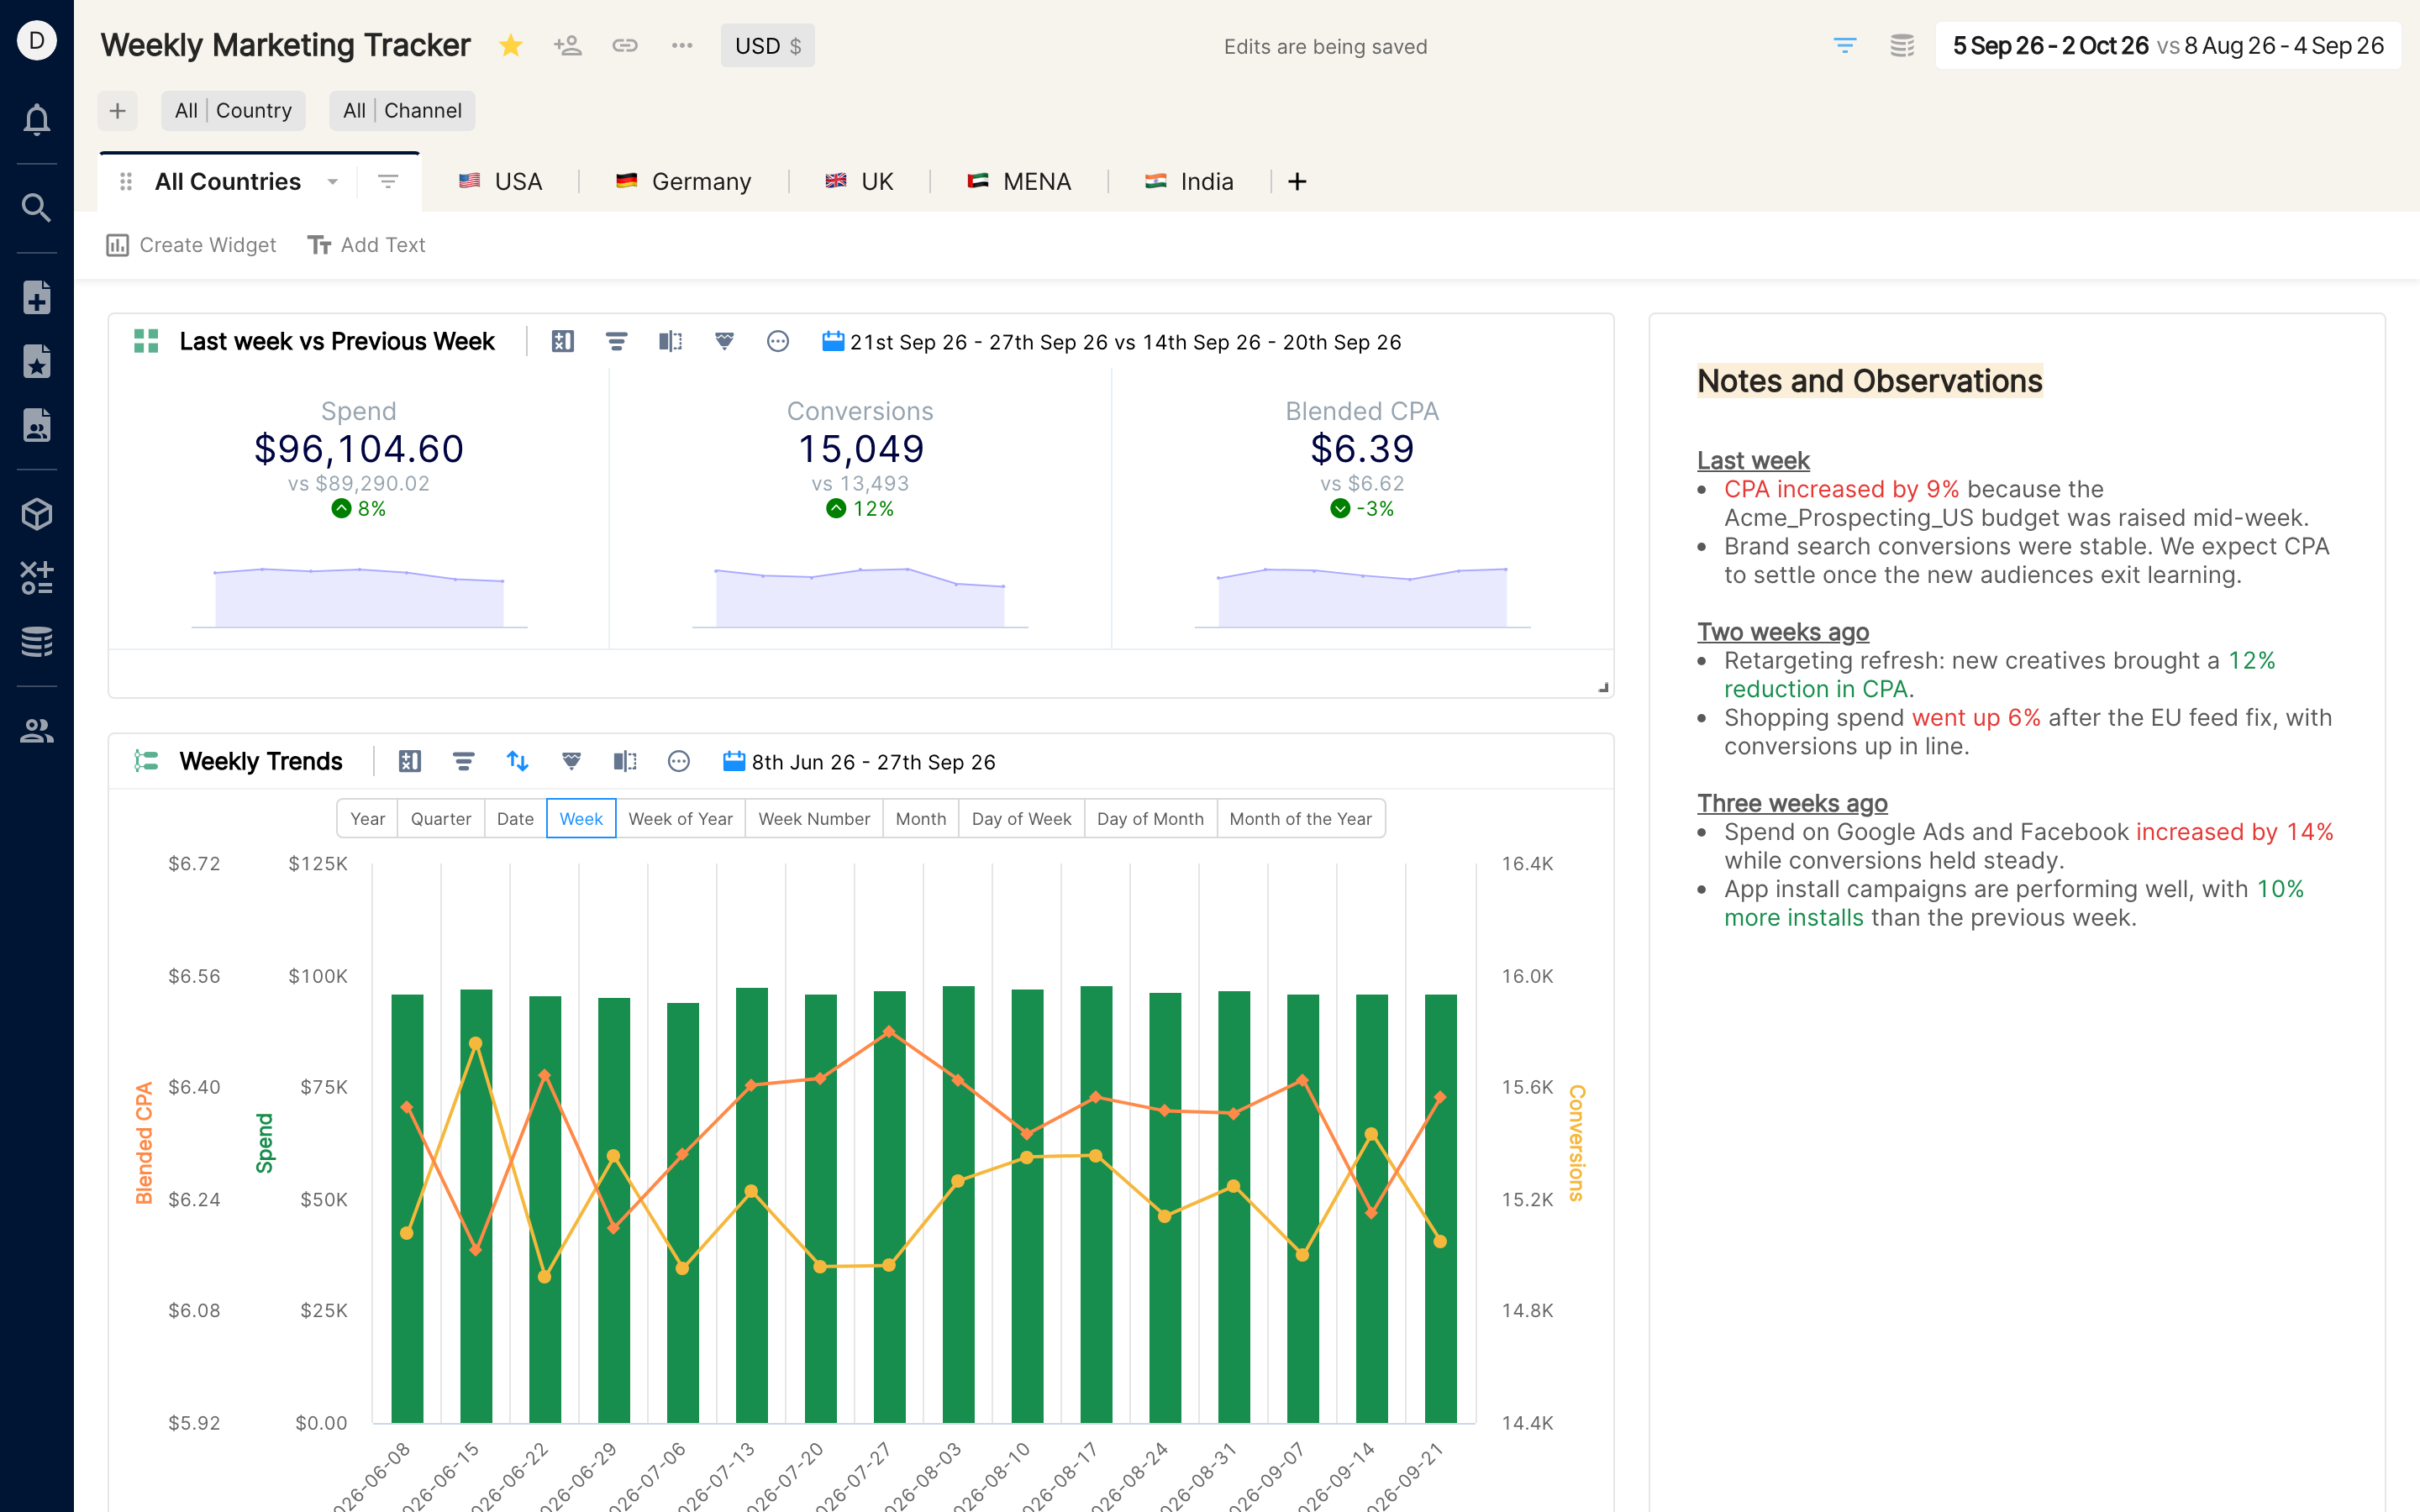Click the cube icon in sidebar

37,514
